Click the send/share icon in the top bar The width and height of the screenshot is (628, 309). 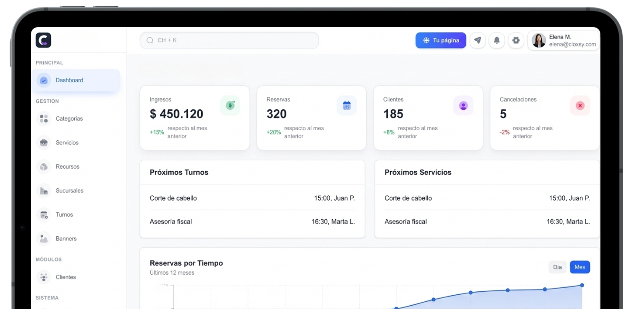tap(478, 40)
